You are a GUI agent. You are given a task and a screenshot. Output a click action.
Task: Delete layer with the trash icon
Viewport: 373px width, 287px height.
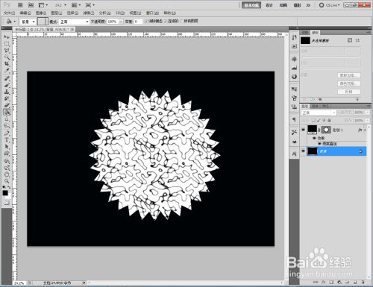[x=363, y=283]
